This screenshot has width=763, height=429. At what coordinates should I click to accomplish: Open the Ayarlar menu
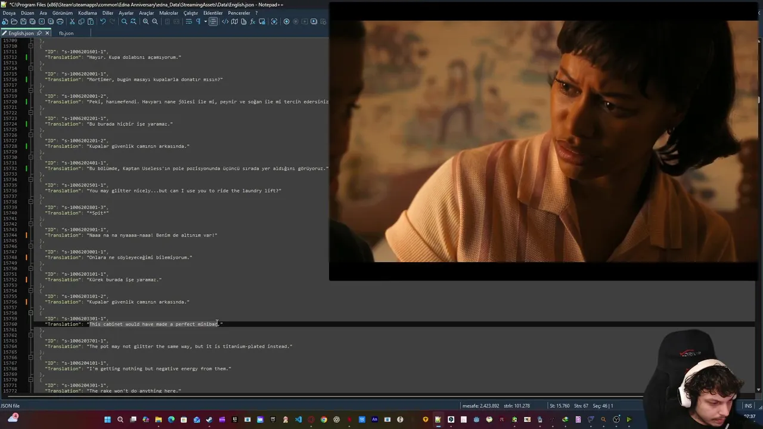pos(126,13)
